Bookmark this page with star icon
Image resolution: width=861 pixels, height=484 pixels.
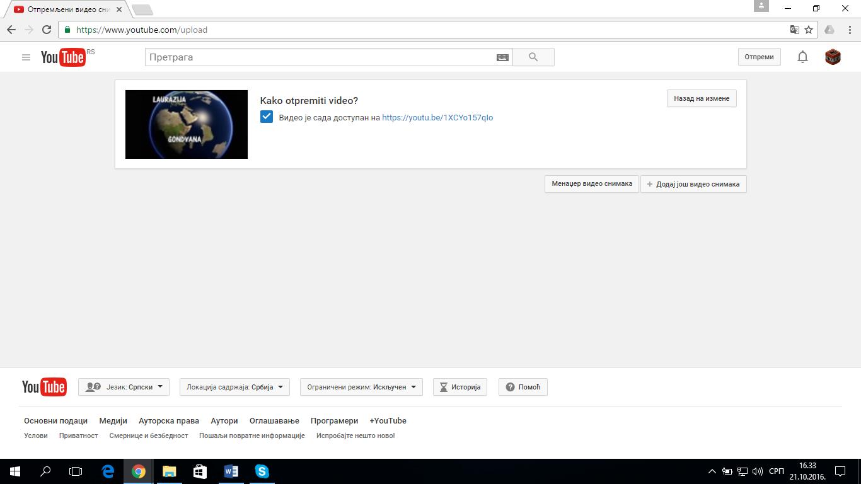pyautogui.click(x=809, y=30)
